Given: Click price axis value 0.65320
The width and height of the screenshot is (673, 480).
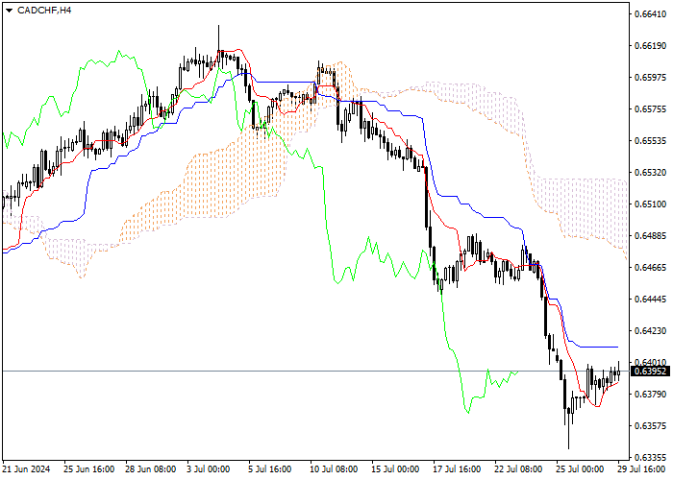Looking at the screenshot, I should 650,173.
